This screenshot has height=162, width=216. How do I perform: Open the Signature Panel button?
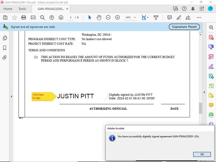[x=184, y=27]
